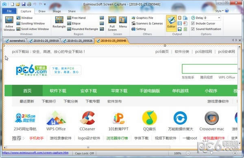This screenshot has height=158, width=244.
Task: Click the camera application icon in title bar
Action: (4, 4)
